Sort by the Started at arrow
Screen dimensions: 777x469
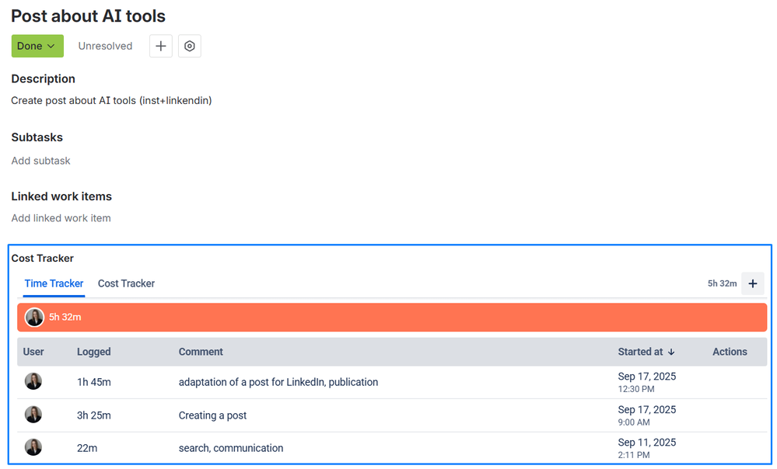pyautogui.click(x=671, y=352)
